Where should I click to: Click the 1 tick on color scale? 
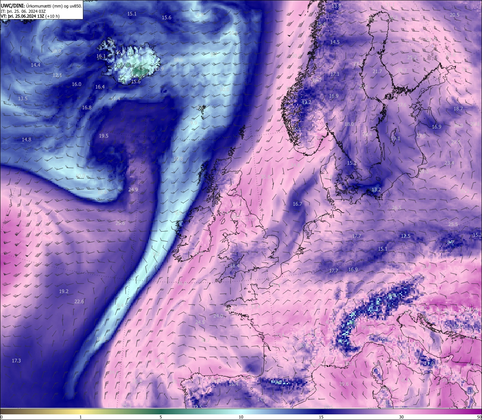pyautogui.click(x=81, y=417)
